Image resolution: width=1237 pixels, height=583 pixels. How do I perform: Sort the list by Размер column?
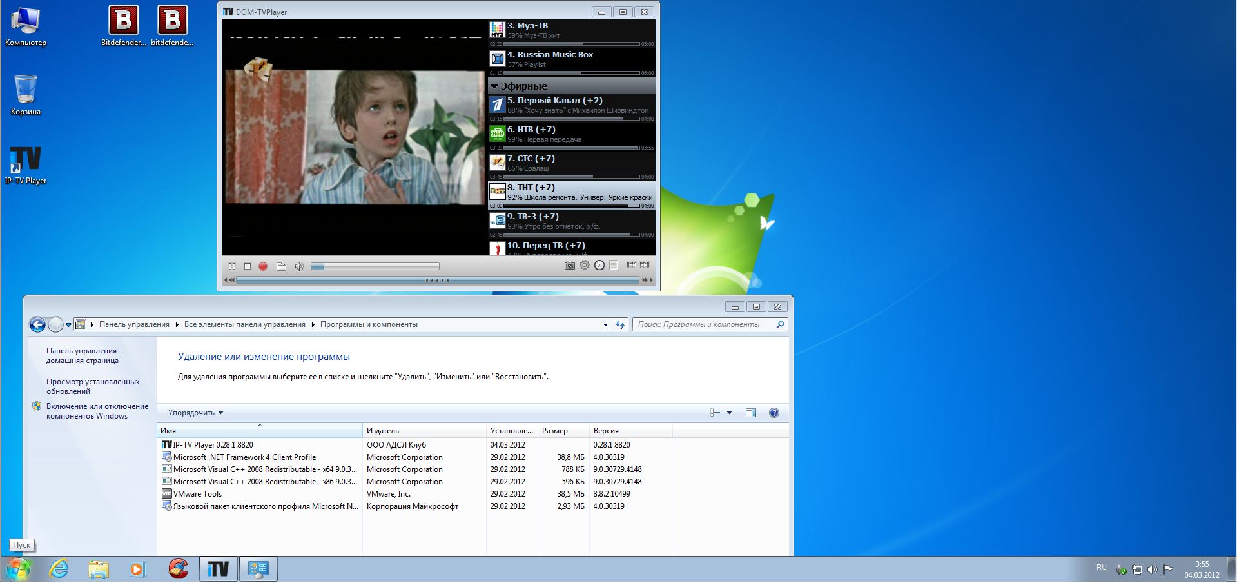coord(564,430)
